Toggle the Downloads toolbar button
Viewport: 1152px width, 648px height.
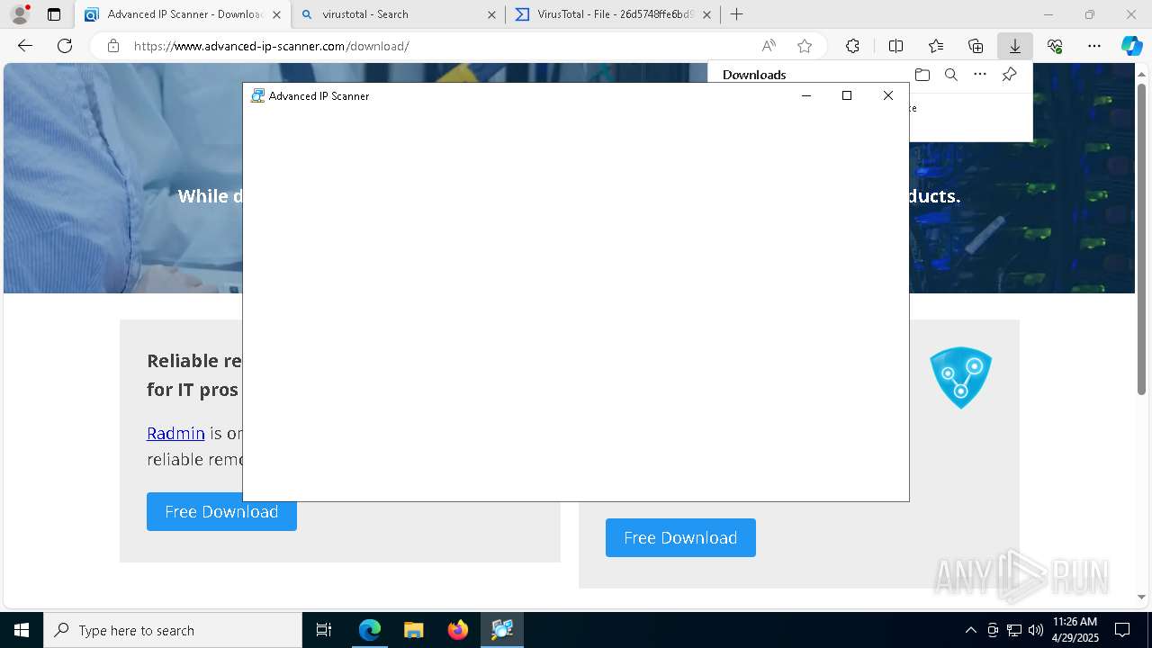coord(1015,46)
